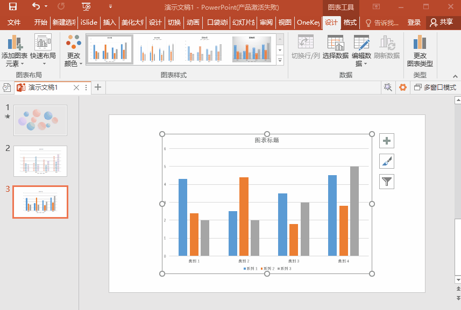Click 选择数据 icon
The image size is (461, 310).
coord(336,47)
